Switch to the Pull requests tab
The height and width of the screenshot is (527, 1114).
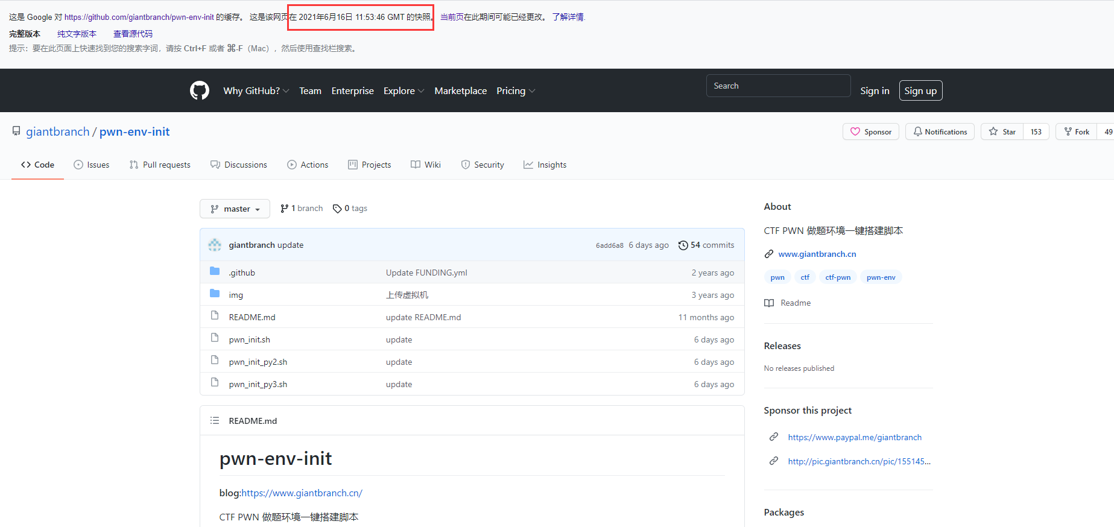[x=160, y=165]
